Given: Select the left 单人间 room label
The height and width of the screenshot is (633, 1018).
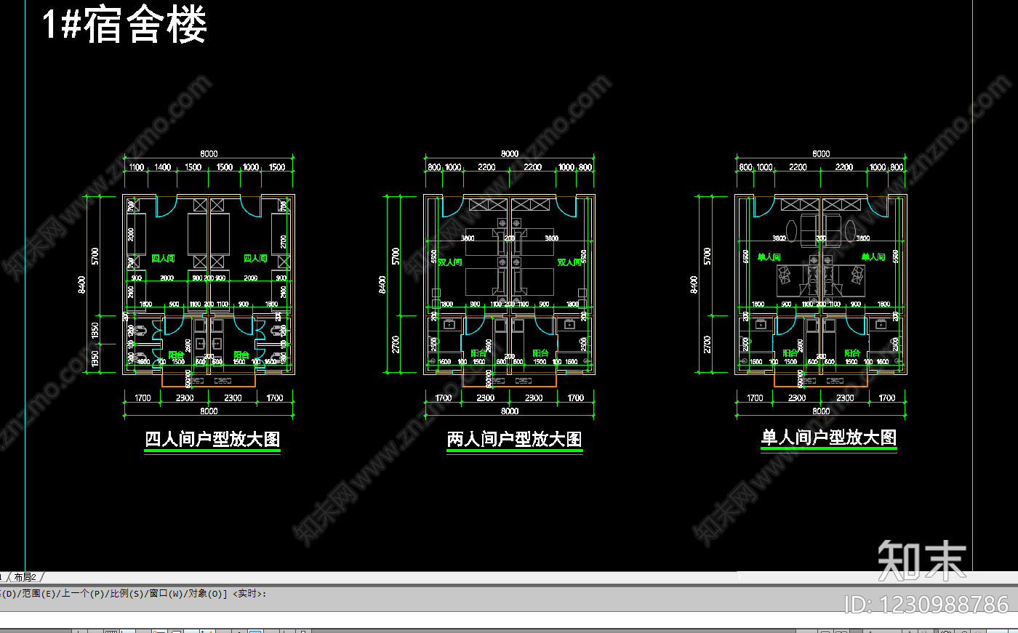Looking at the screenshot, I should (769, 257).
